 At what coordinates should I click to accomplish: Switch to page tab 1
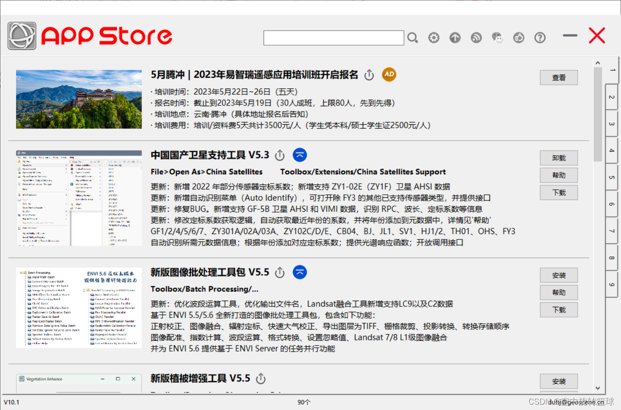pyautogui.click(x=612, y=70)
